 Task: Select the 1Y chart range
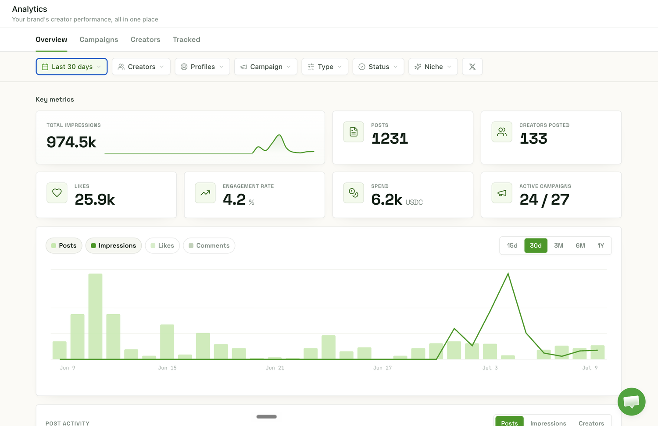(x=601, y=245)
